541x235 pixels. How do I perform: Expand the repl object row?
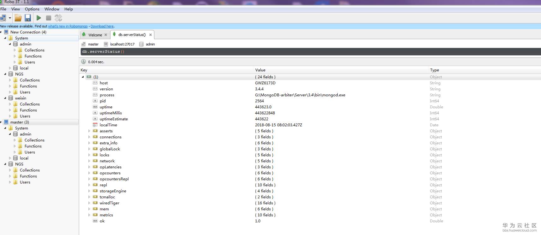point(89,185)
